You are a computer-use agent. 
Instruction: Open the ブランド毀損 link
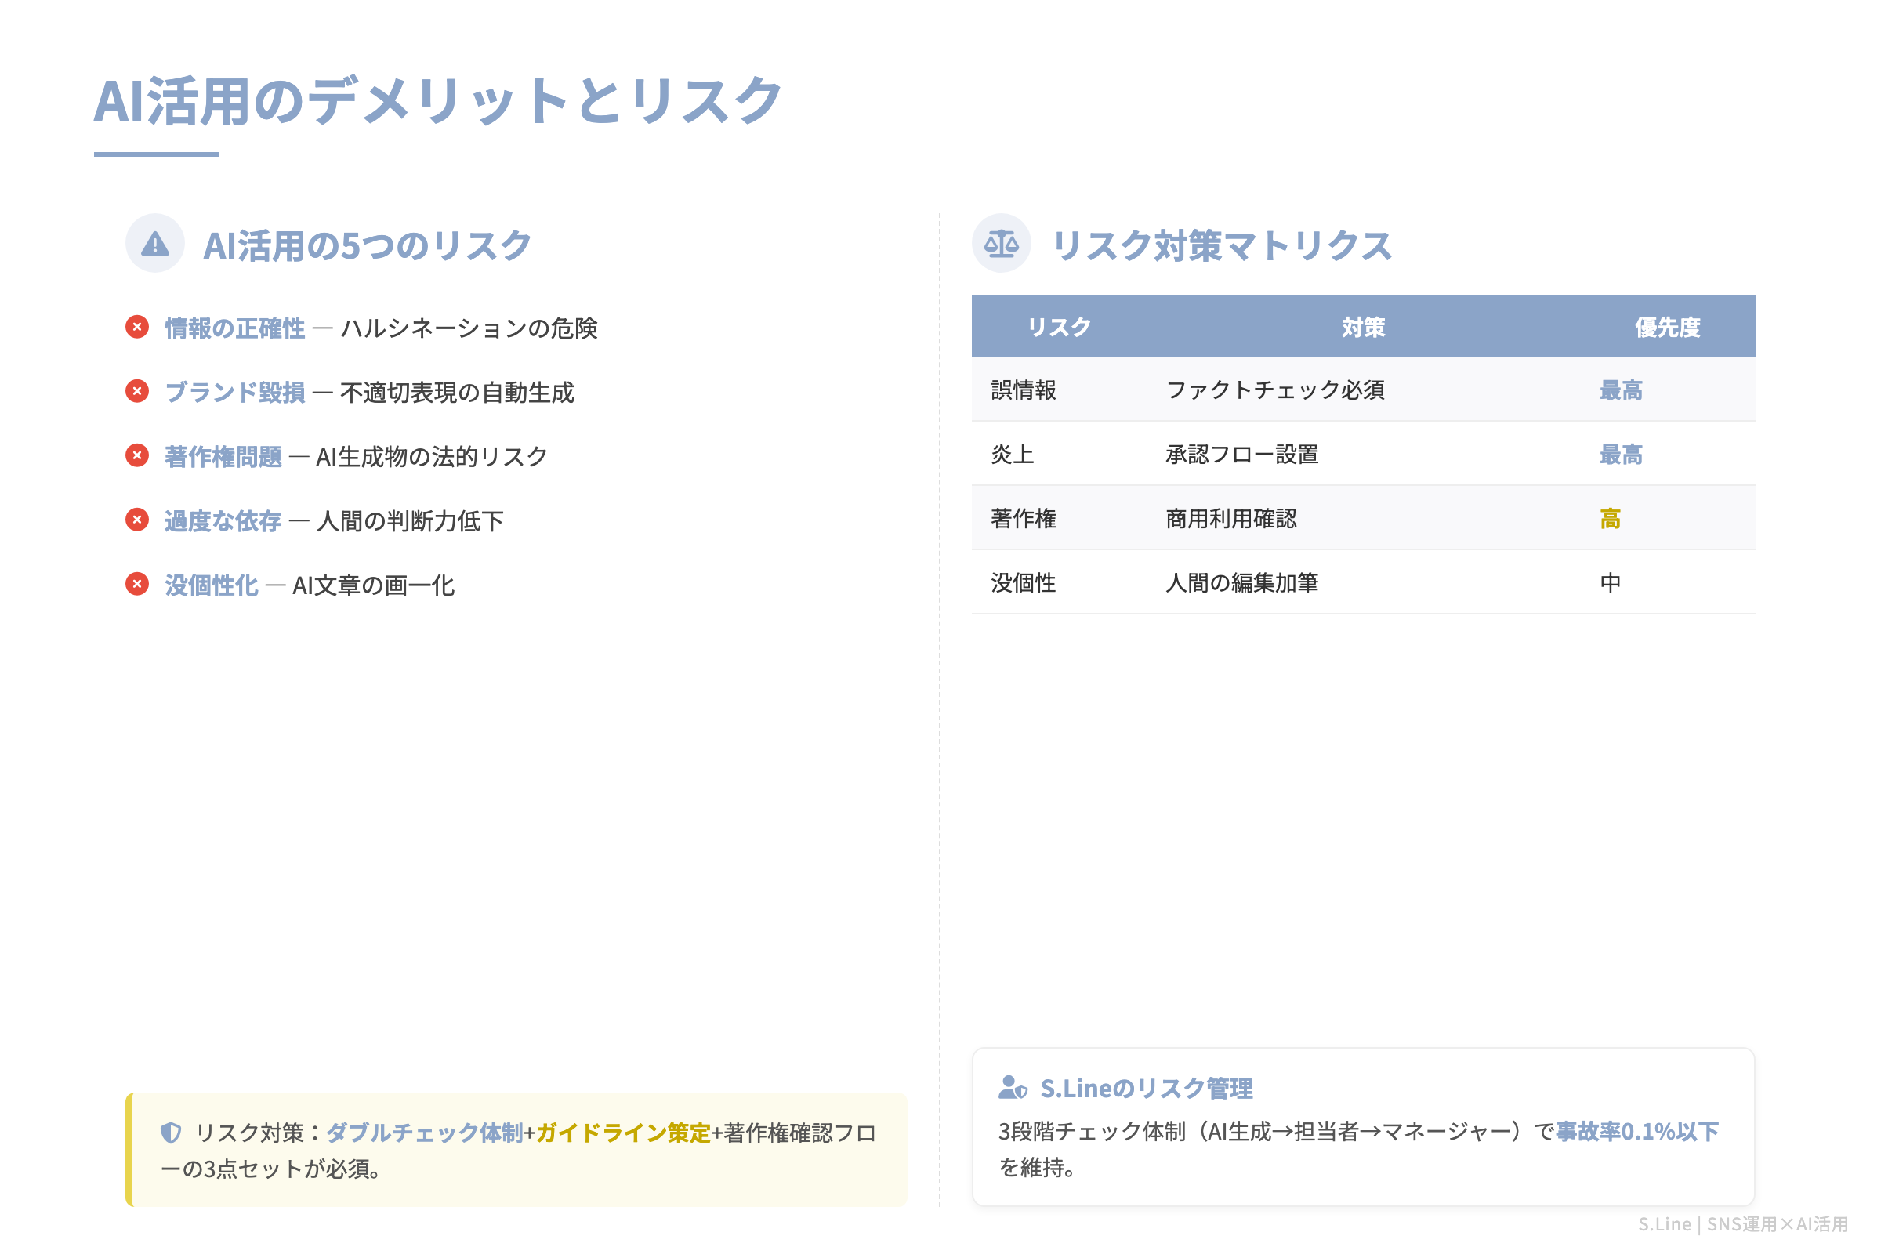pyautogui.click(x=233, y=391)
